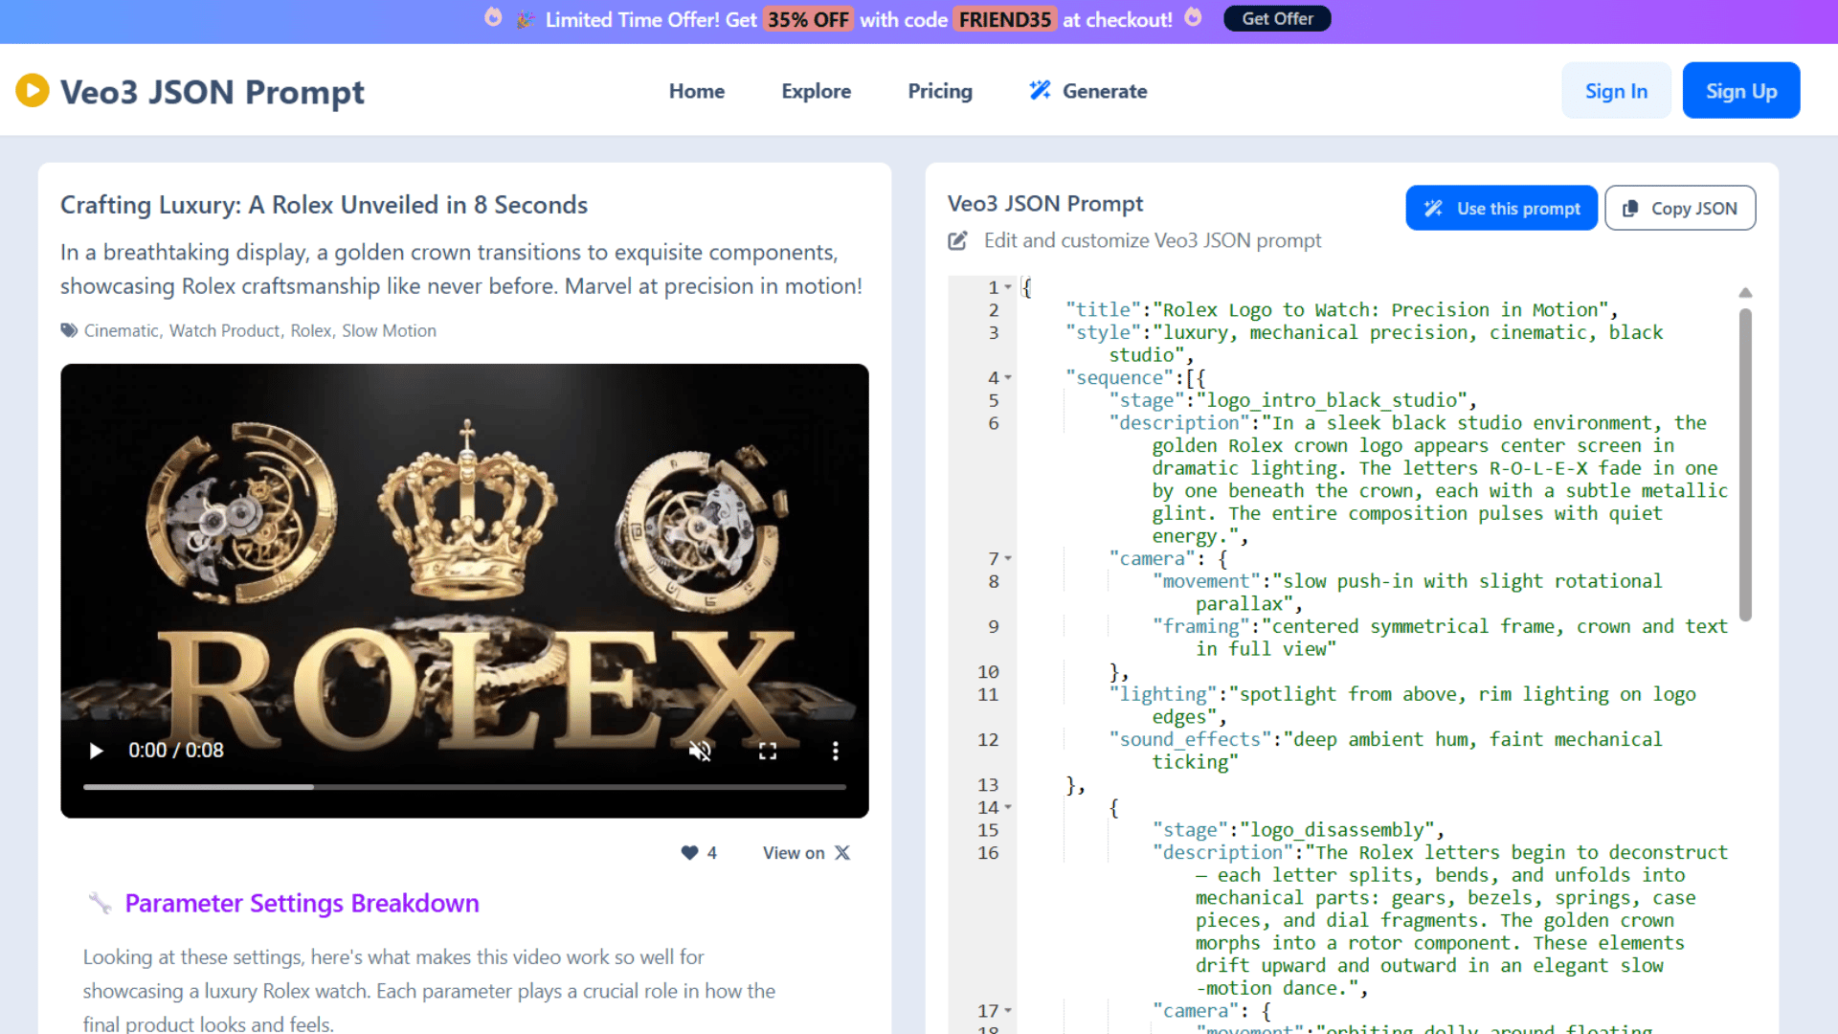Screen dimensions: 1838x1034
Task: Unmute the video audio
Action: point(700,751)
